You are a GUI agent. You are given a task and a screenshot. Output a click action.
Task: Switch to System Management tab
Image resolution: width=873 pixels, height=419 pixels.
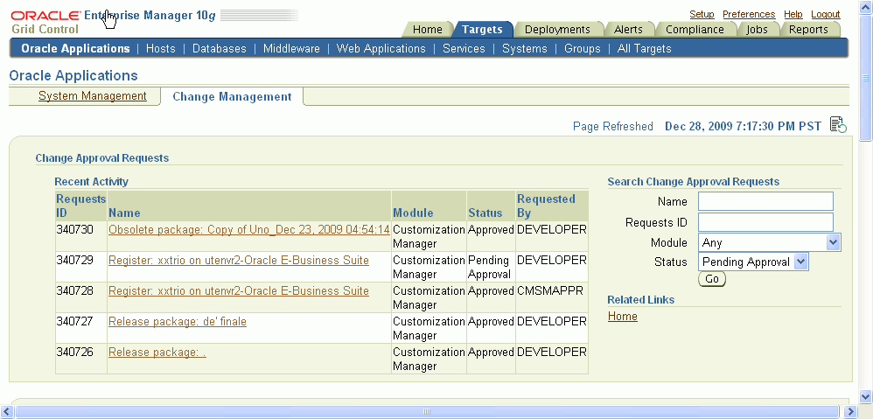pyautogui.click(x=93, y=95)
